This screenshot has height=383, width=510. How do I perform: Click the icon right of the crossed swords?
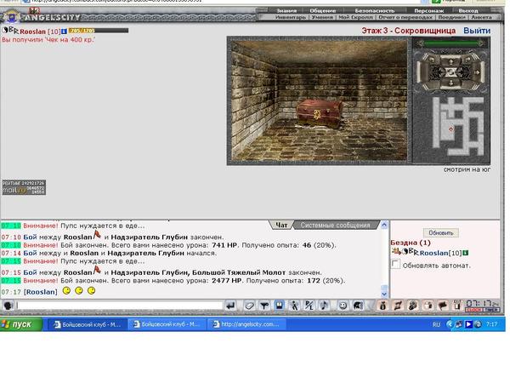click(413, 306)
